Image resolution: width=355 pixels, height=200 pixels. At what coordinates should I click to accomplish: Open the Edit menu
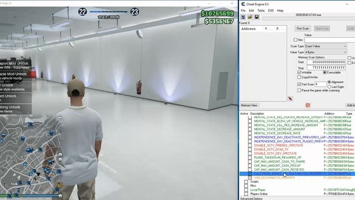[x=251, y=11]
